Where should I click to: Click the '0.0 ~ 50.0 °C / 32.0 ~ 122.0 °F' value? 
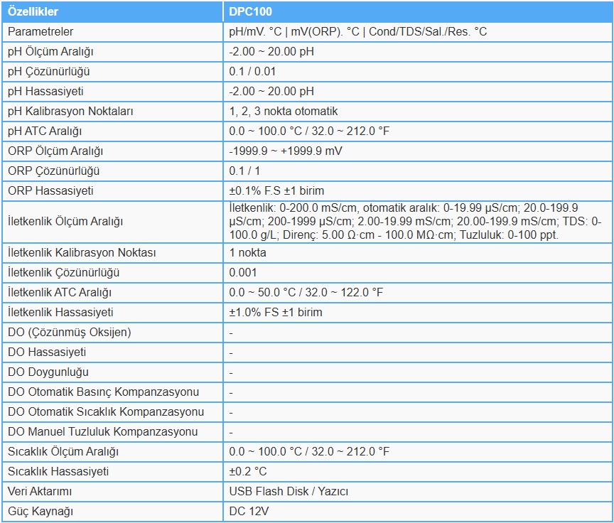pyautogui.click(x=306, y=293)
